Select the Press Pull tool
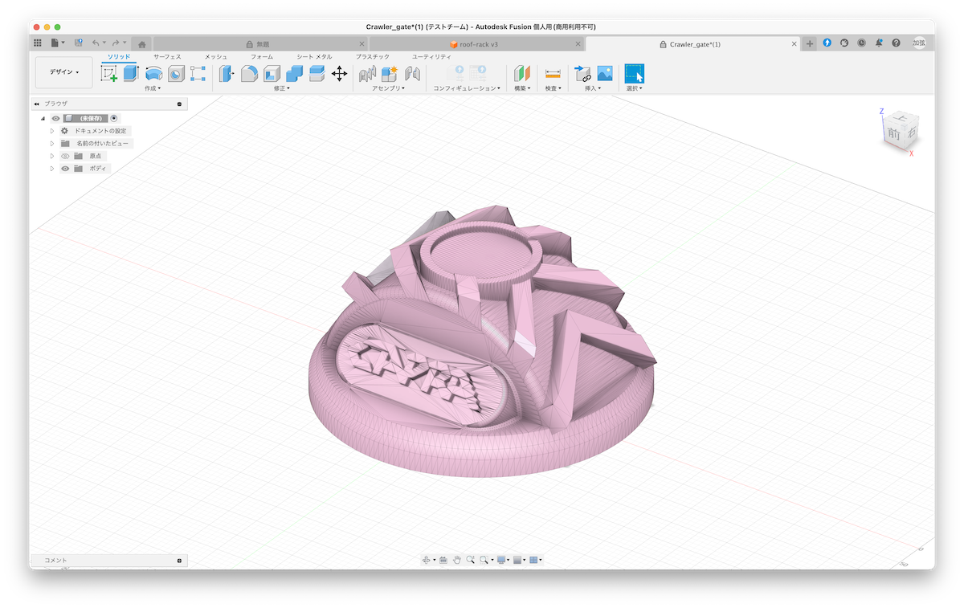 tap(227, 74)
